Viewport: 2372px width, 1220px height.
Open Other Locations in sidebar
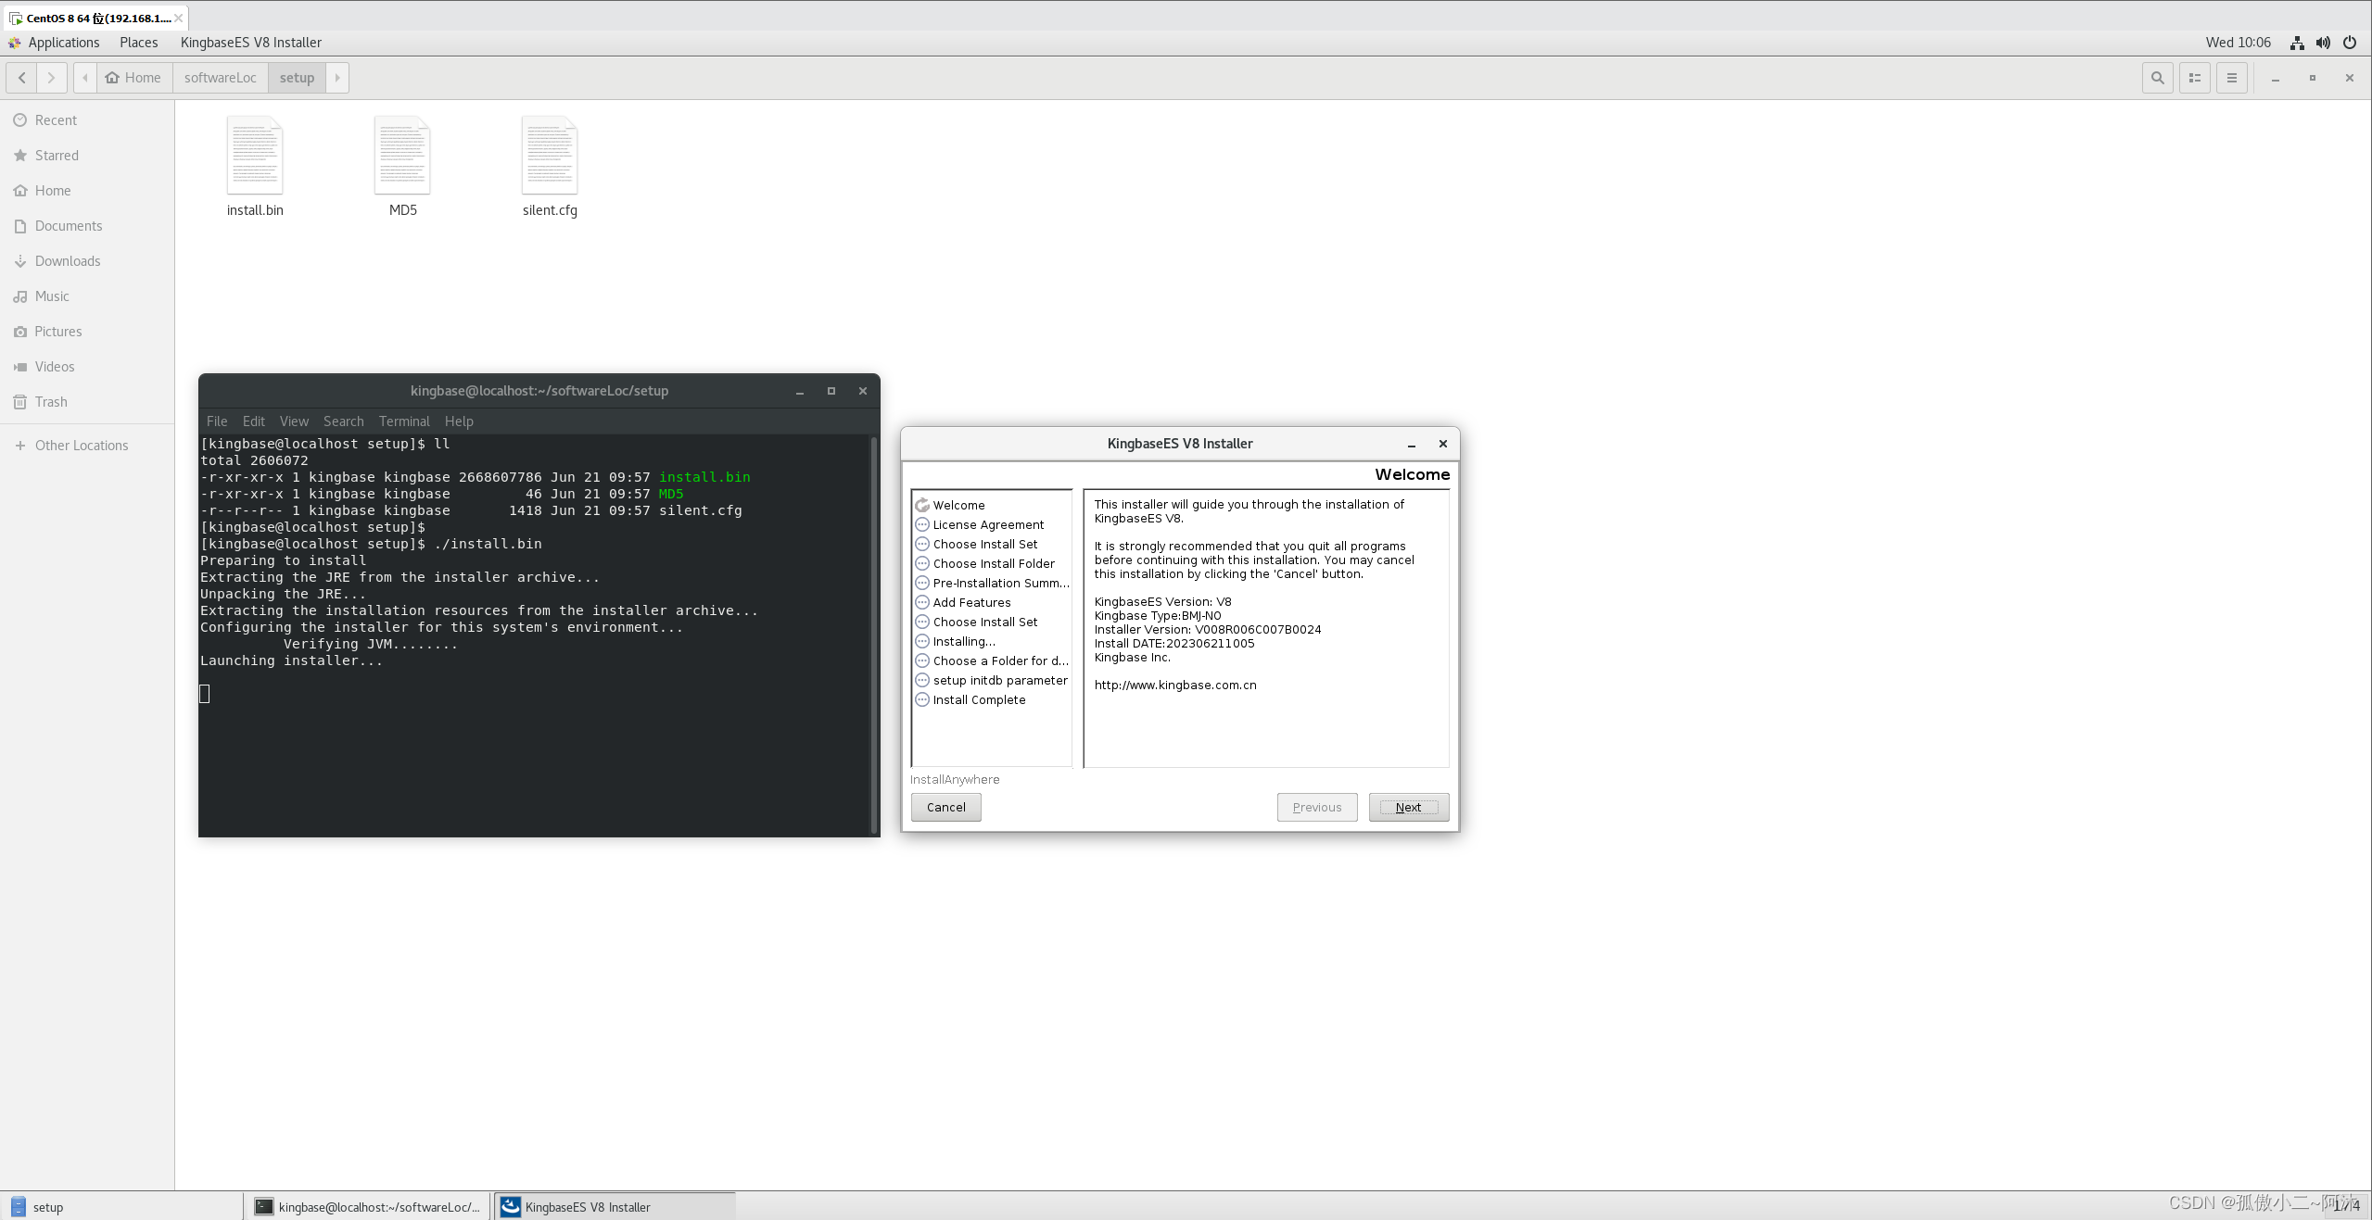(87, 446)
